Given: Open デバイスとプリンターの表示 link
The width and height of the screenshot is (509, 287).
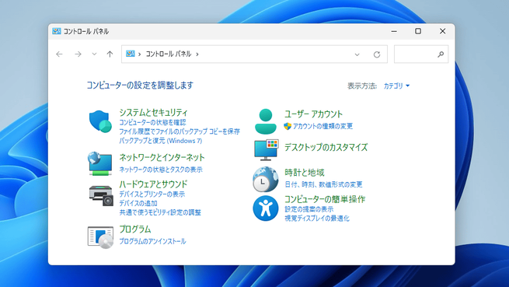Looking at the screenshot, I should point(152,194).
